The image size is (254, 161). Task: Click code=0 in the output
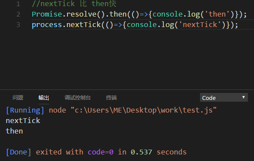pos(101,152)
